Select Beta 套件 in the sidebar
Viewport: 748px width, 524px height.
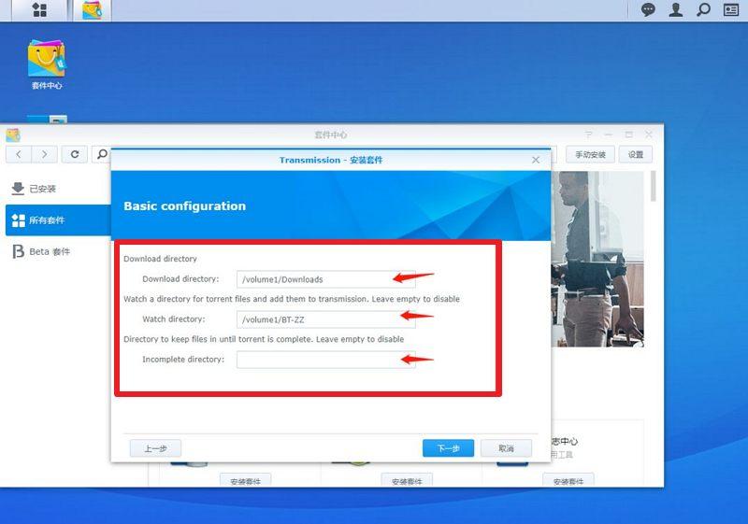[58, 251]
